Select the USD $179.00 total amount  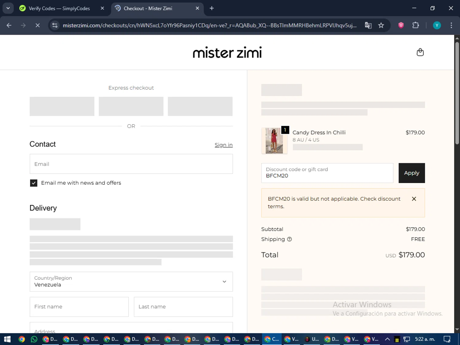click(x=405, y=255)
